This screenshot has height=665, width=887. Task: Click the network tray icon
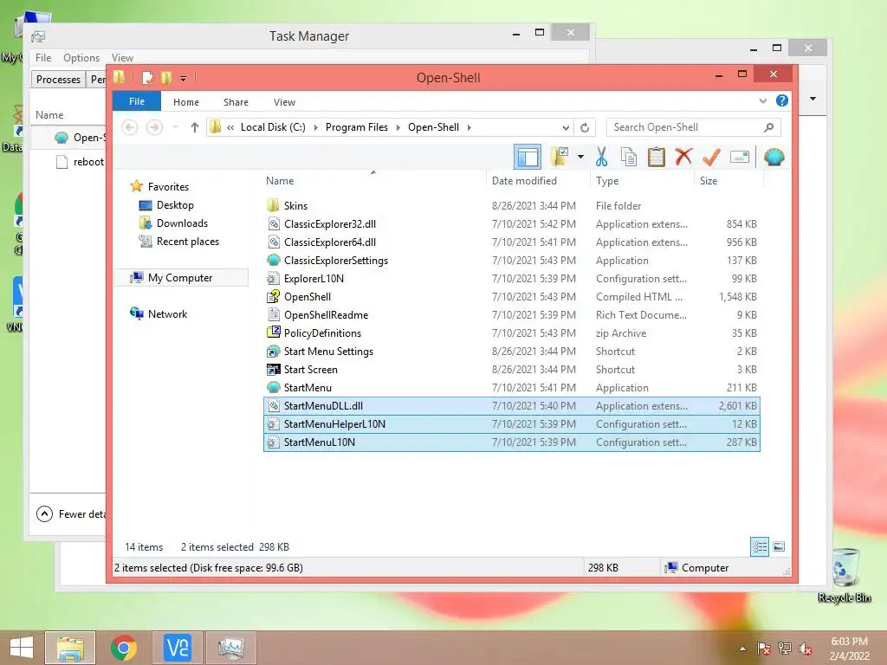tap(785, 649)
